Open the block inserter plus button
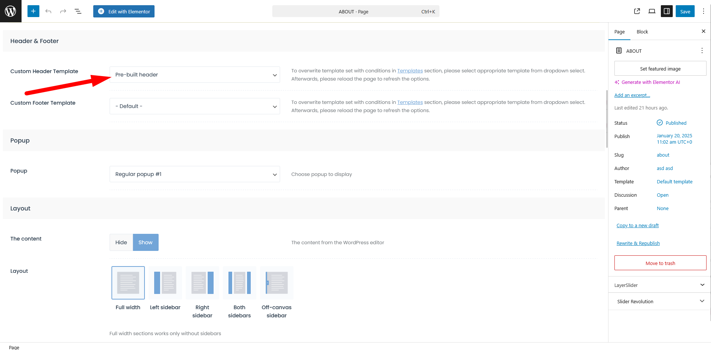 (x=33, y=11)
